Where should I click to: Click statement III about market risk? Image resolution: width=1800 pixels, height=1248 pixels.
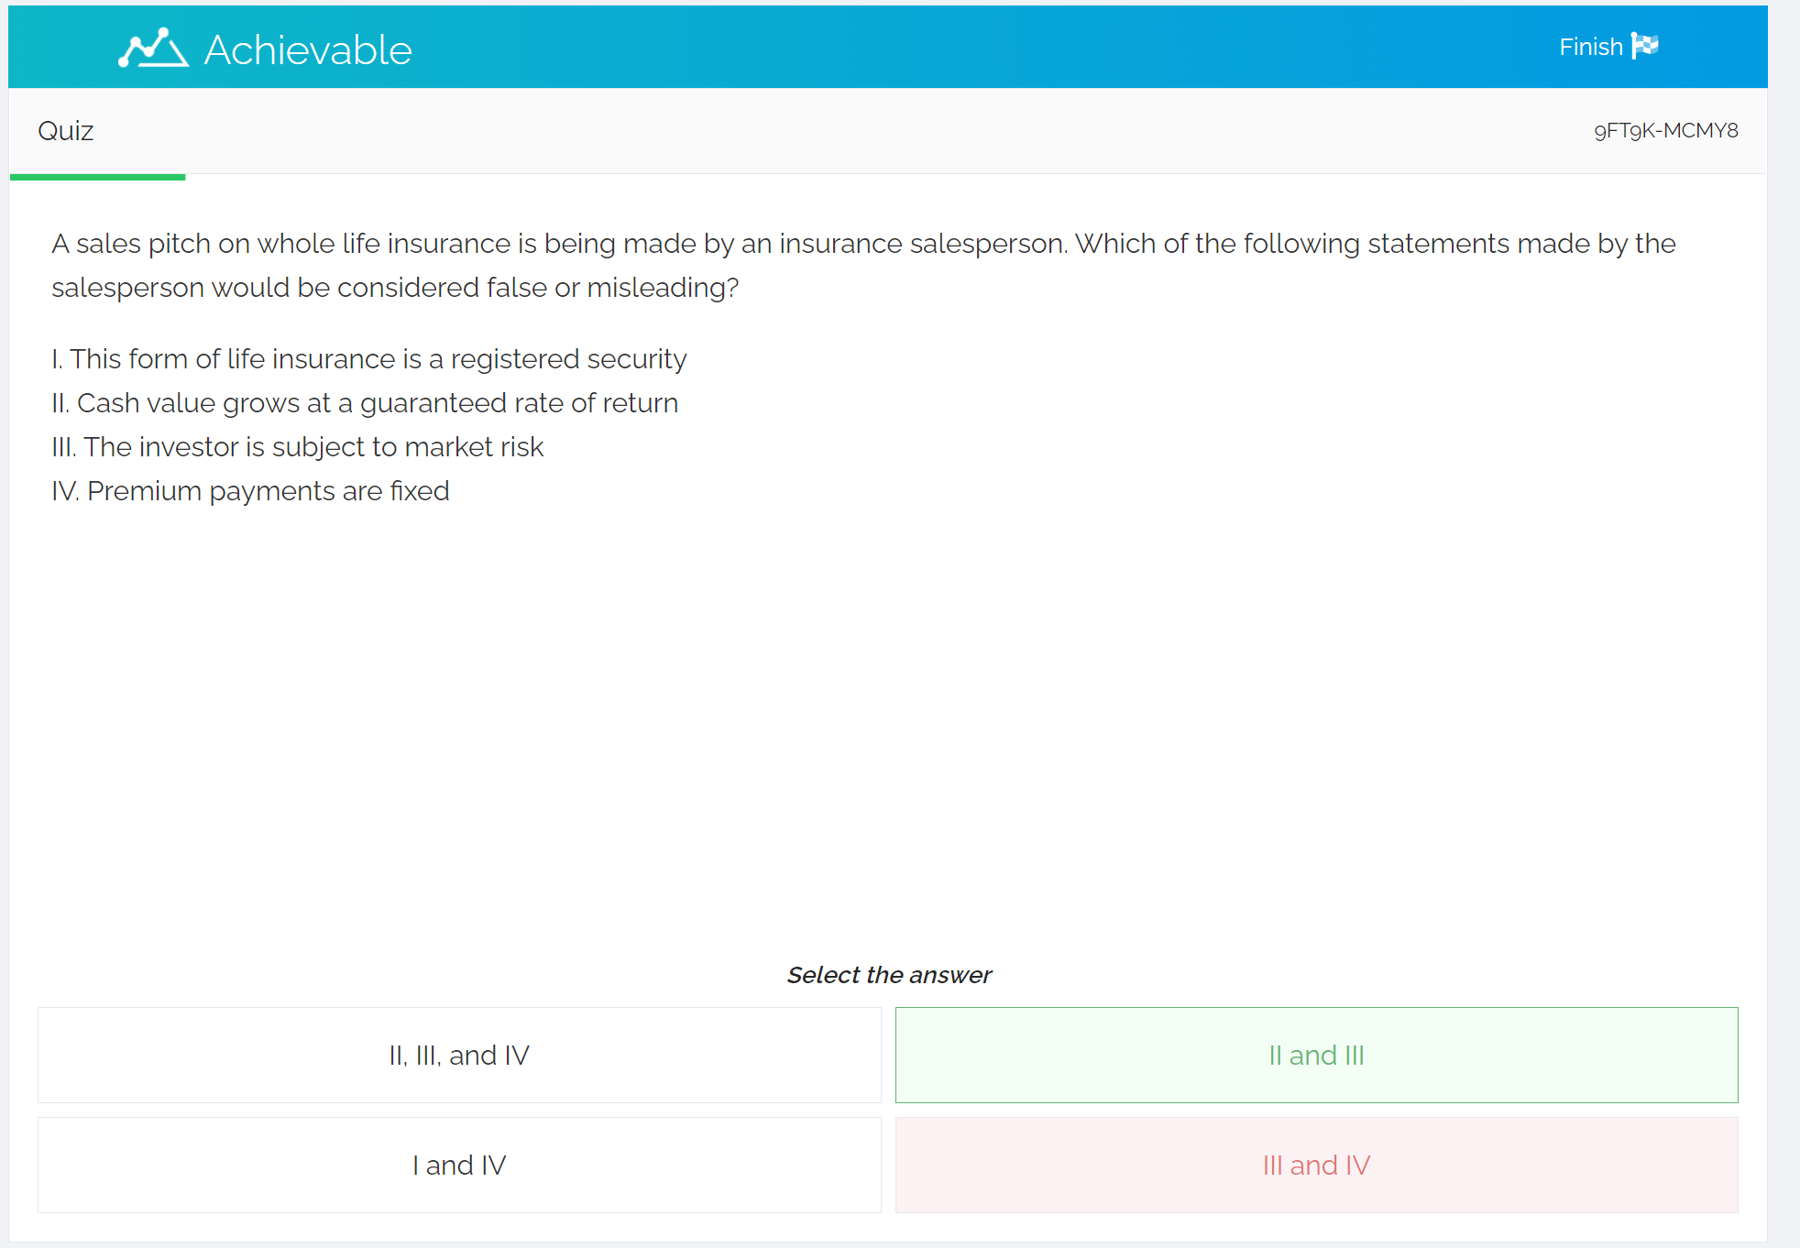(298, 447)
